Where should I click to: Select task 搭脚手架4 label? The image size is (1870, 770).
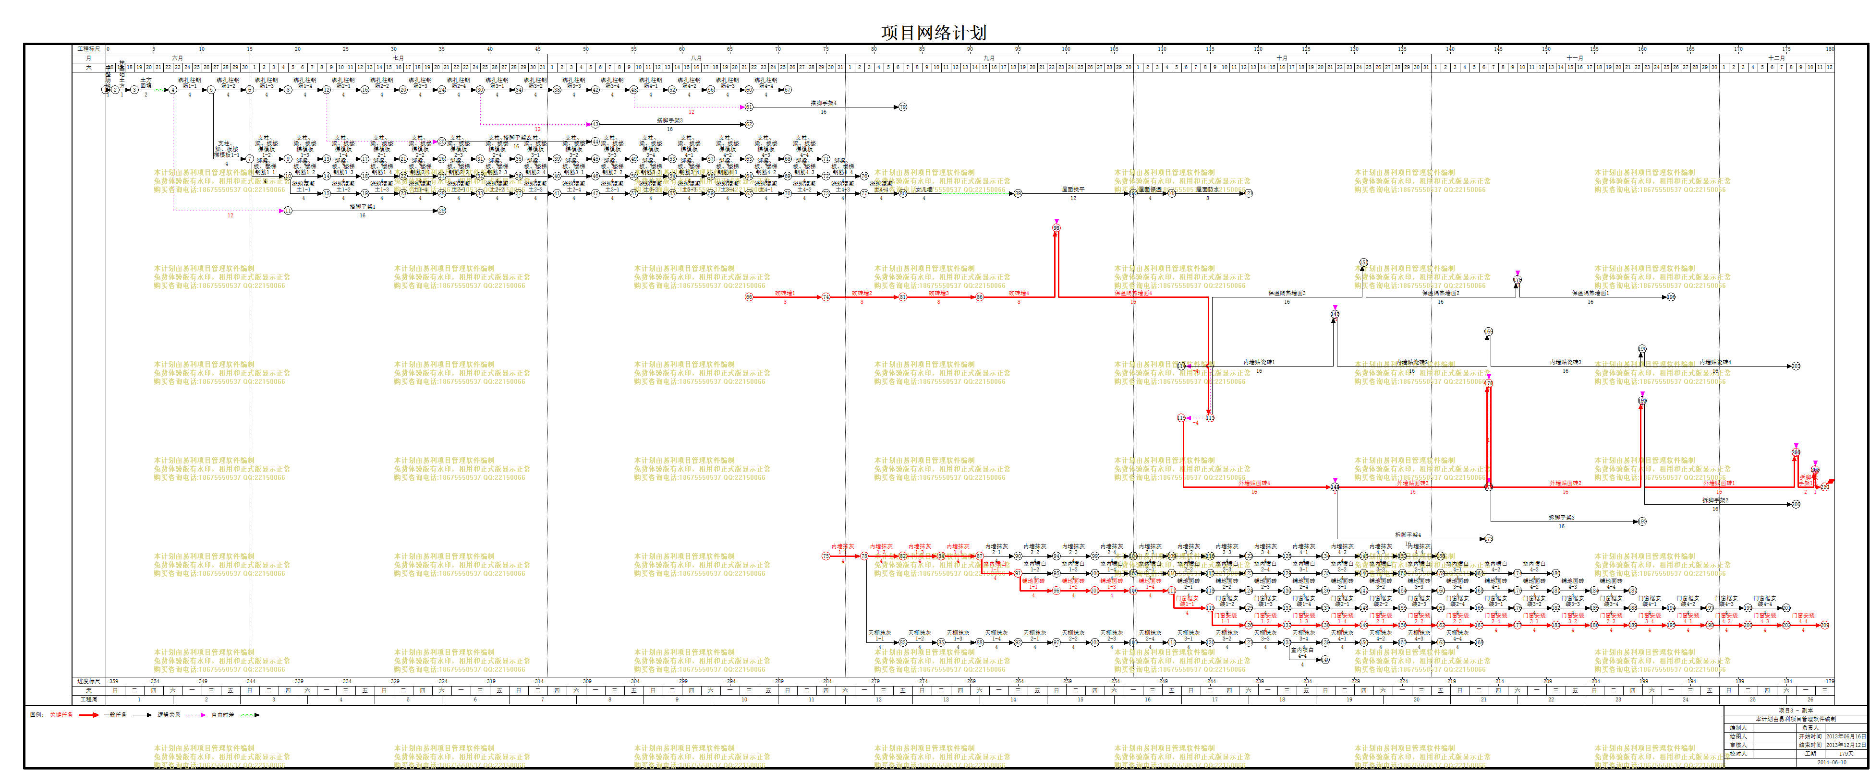tap(823, 103)
